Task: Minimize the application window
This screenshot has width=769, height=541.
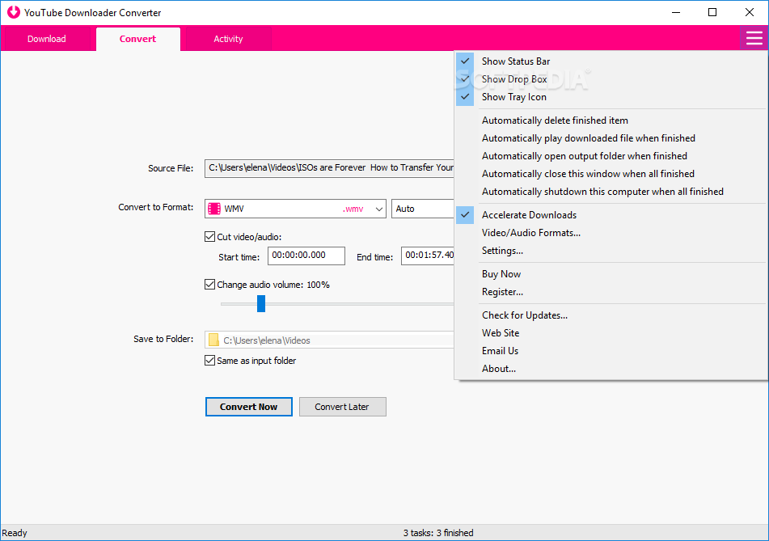Action: click(x=676, y=12)
